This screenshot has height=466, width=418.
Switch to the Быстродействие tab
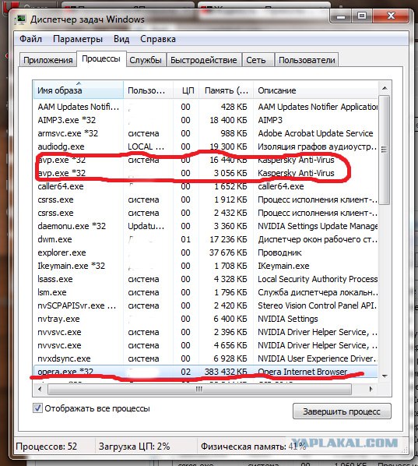(x=204, y=60)
